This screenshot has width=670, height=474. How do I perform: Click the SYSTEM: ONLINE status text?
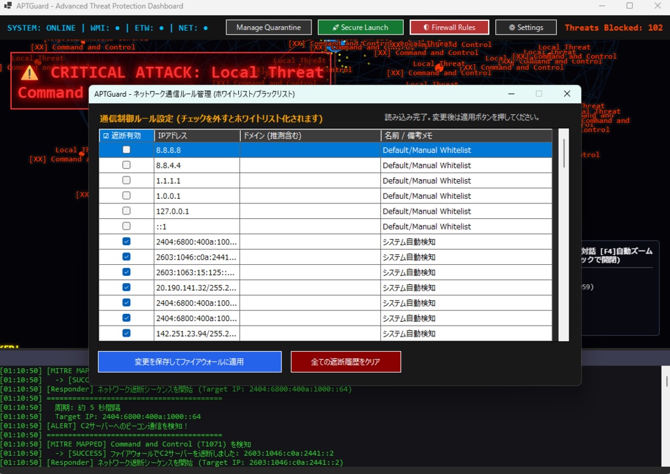point(41,27)
